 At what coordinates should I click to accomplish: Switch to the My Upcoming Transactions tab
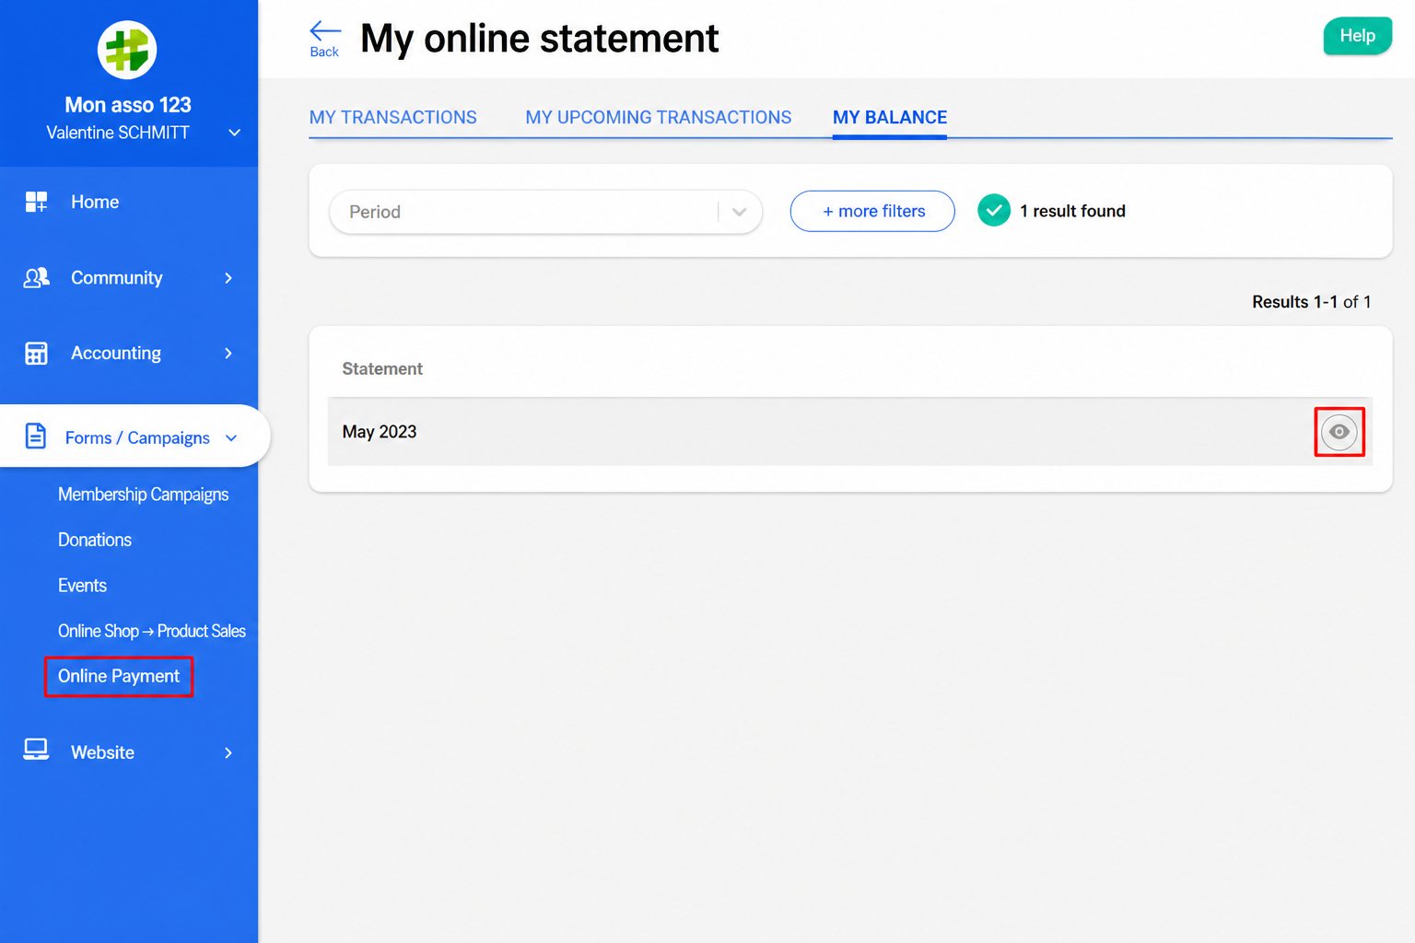point(659,118)
